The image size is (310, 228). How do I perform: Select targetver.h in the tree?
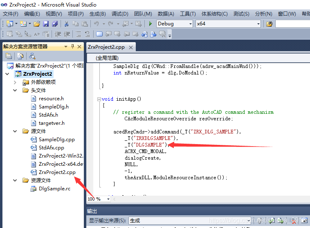pos(52,123)
